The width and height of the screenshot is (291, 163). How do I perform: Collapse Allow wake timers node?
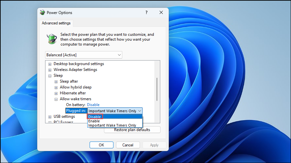[x=56, y=99]
